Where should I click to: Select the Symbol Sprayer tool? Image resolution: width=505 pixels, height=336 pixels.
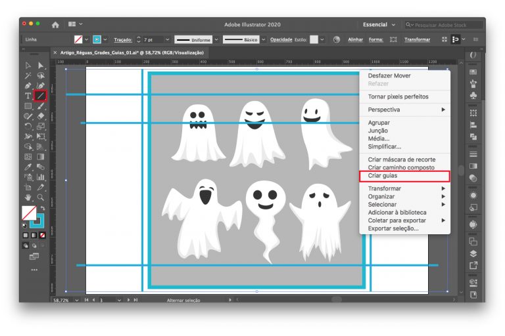tap(28, 177)
